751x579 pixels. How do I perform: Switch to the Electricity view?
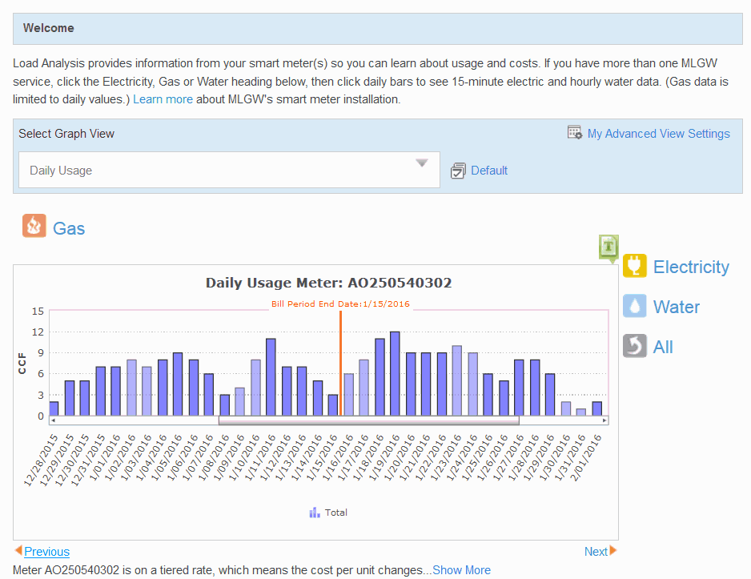click(x=691, y=267)
